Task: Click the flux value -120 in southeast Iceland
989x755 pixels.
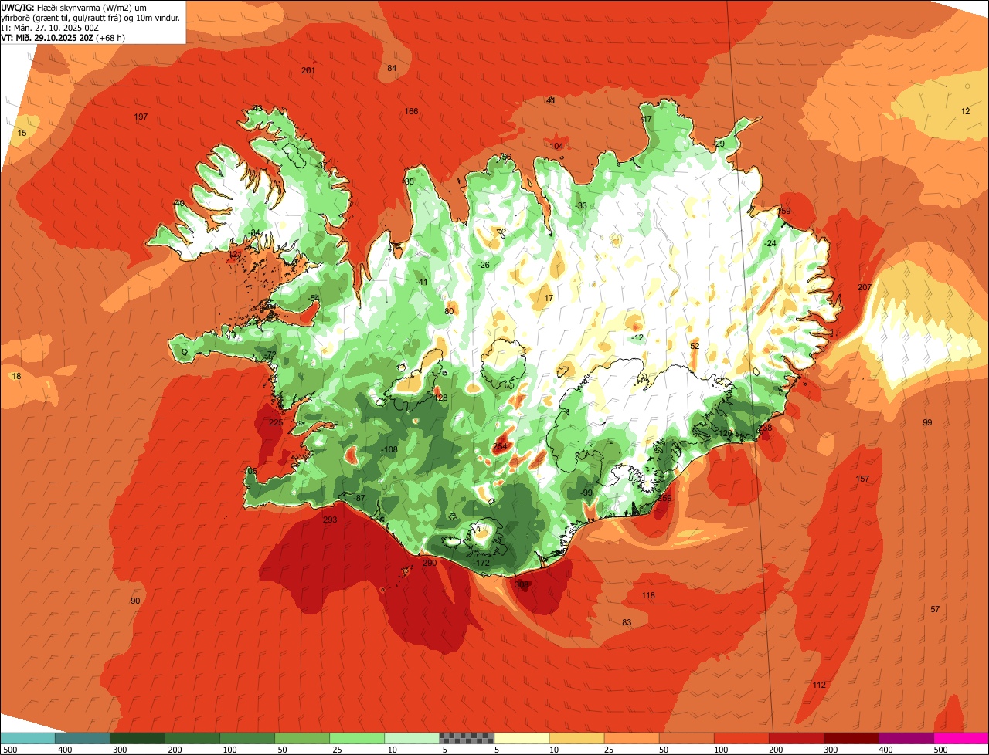Action: pyautogui.click(x=723, y=433)
